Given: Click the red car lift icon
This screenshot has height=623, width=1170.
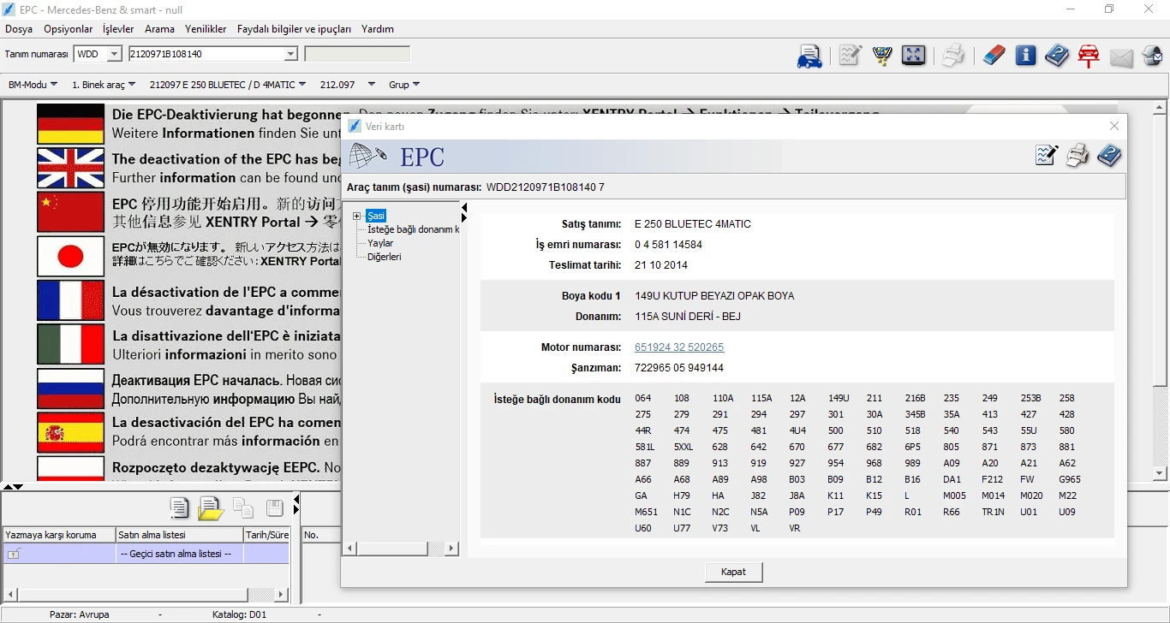Looking at the screenshot, I should click(1089, 56).
